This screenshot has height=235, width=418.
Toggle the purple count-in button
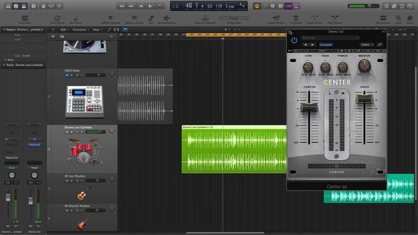pyautogui.click(x=289, y=6)
